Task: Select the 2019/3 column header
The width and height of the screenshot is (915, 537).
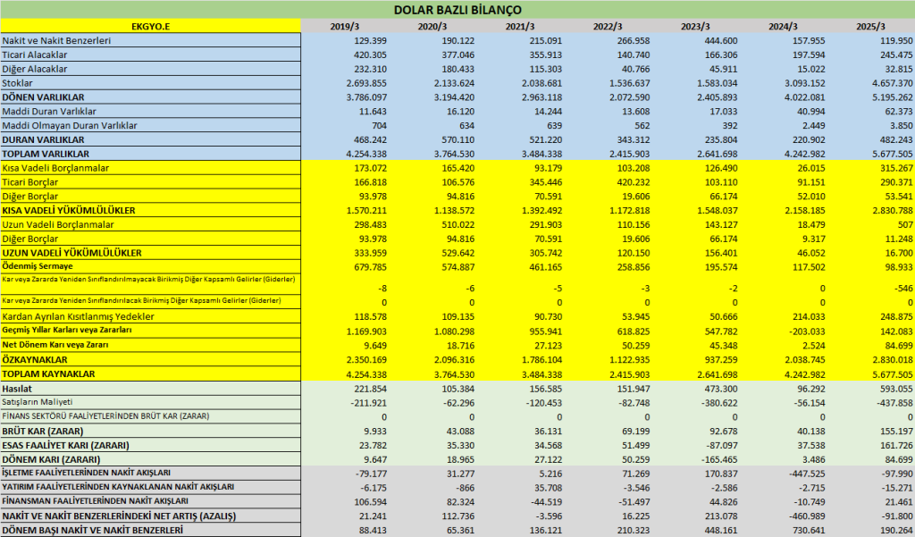Action: click(345, 26)
